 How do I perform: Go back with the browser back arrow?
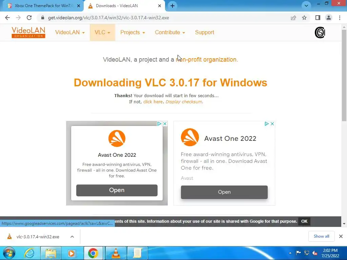coord(7,18)
